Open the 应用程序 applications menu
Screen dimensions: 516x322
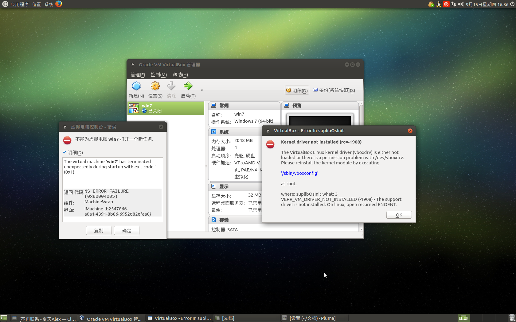[x=19, y=4]
